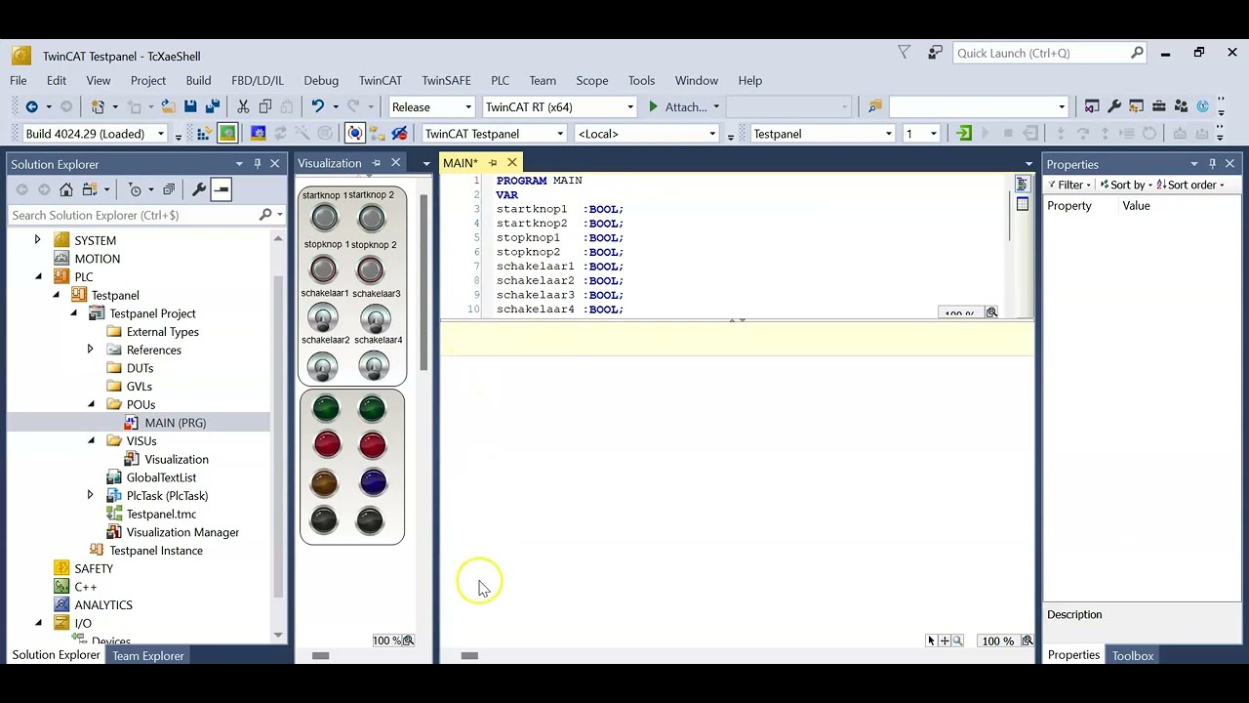The height and width of the screenshot is (703, 1249).
Task: Click the feedback icon near Quick Launch
Action: [936, 53]
